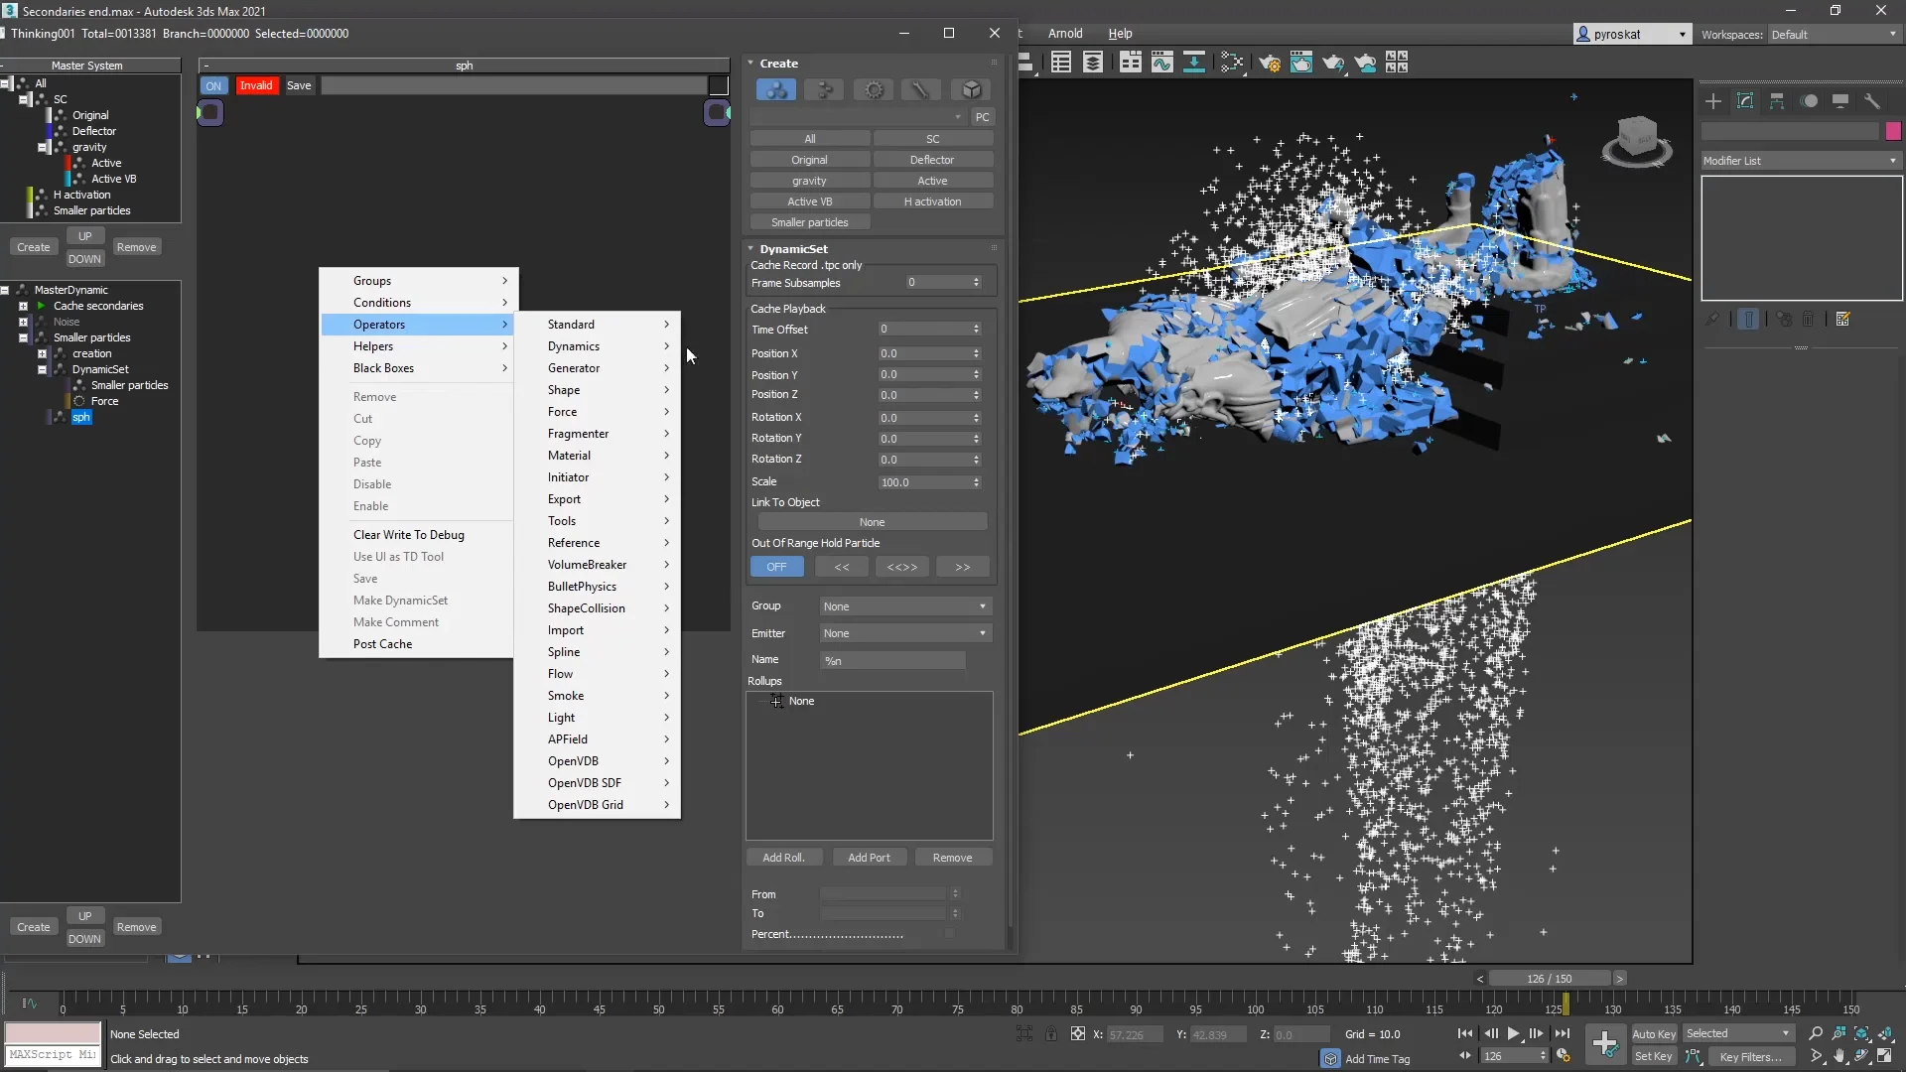The height and width of the screenshot is (1072, 1906).
Task: Select the cube icon in the Create rollout
Action: [x=971, y=90]
